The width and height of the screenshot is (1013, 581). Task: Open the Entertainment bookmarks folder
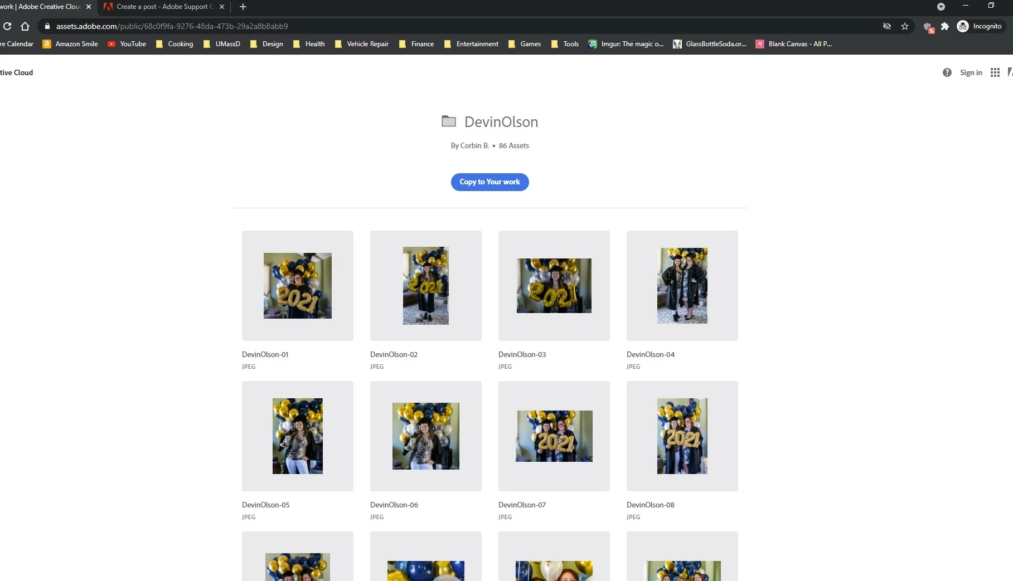tap(471, 44)
